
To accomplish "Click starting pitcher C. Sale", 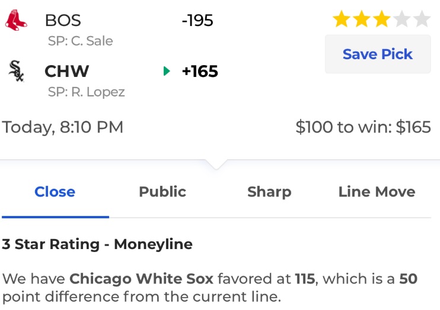I will click(80, 41).
